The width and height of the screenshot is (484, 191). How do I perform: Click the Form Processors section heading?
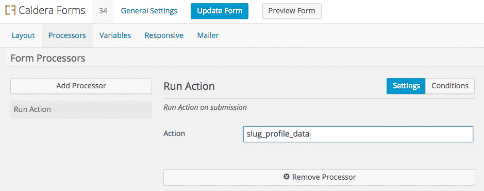[x=48, y=58]
